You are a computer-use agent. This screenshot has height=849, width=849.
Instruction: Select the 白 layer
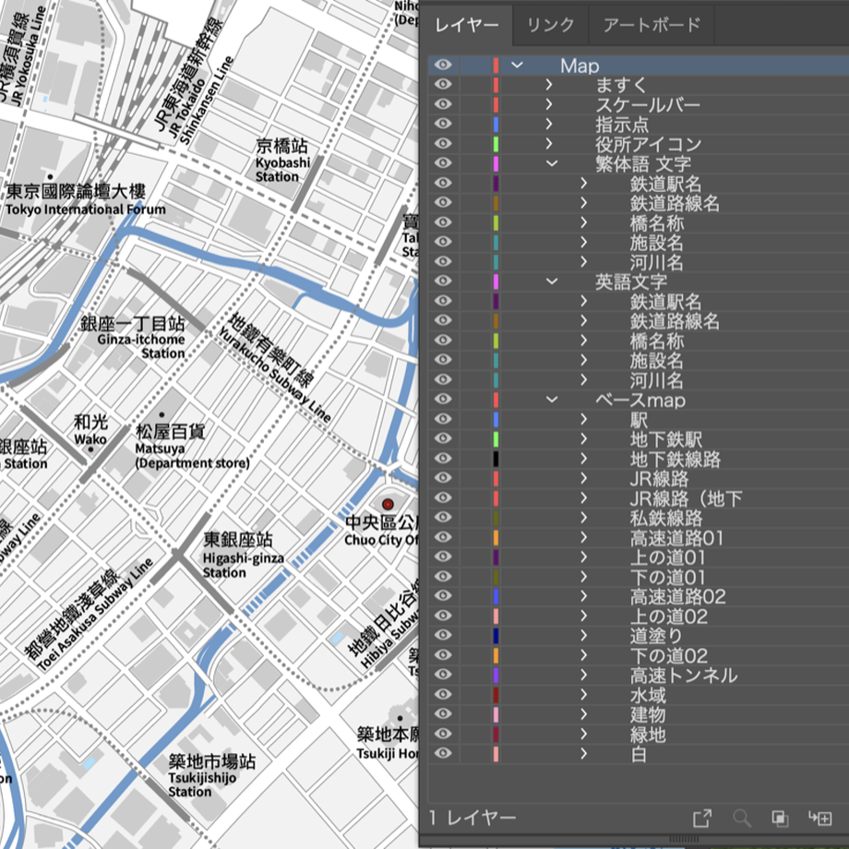(638, 753)
